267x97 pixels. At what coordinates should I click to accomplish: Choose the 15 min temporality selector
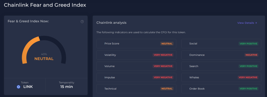pos(66,85)
